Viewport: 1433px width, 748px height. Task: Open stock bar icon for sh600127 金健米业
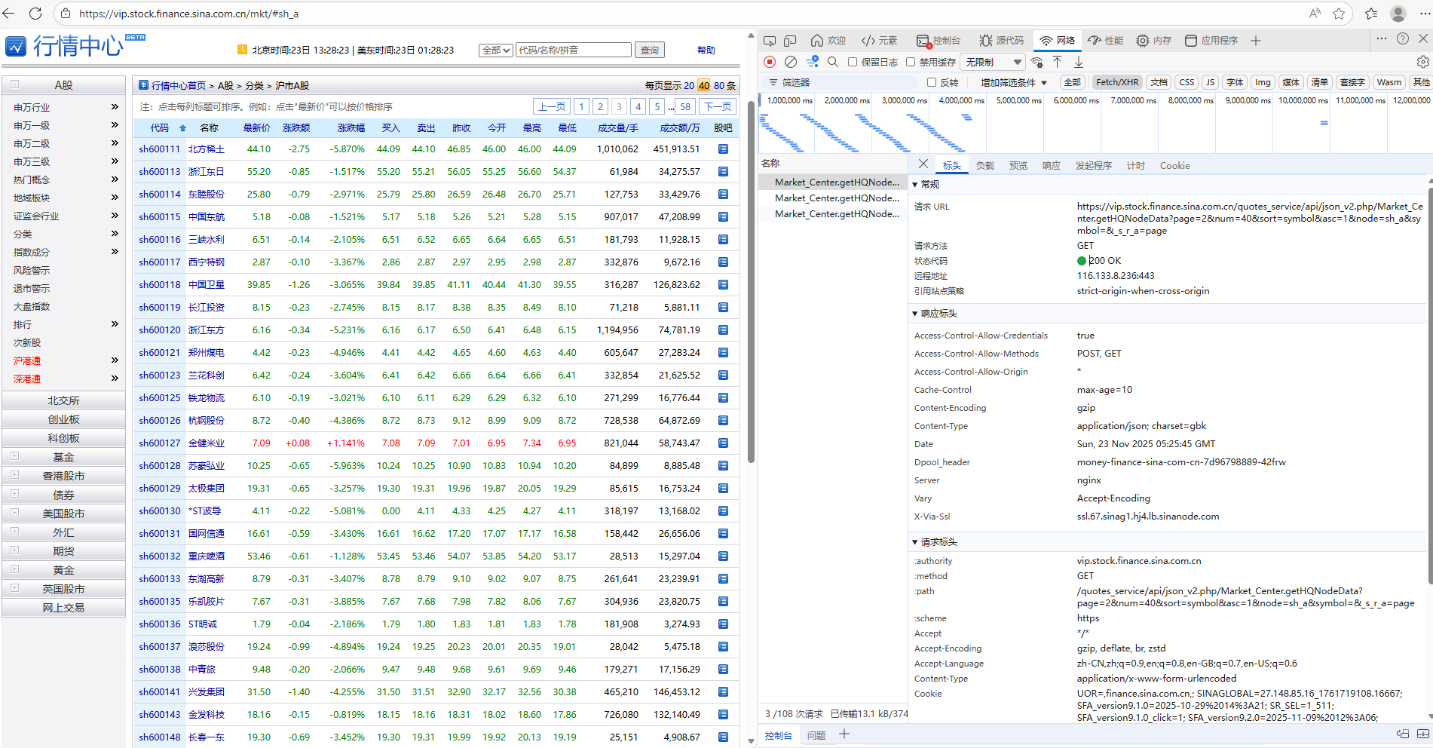(x=723, y=443)
